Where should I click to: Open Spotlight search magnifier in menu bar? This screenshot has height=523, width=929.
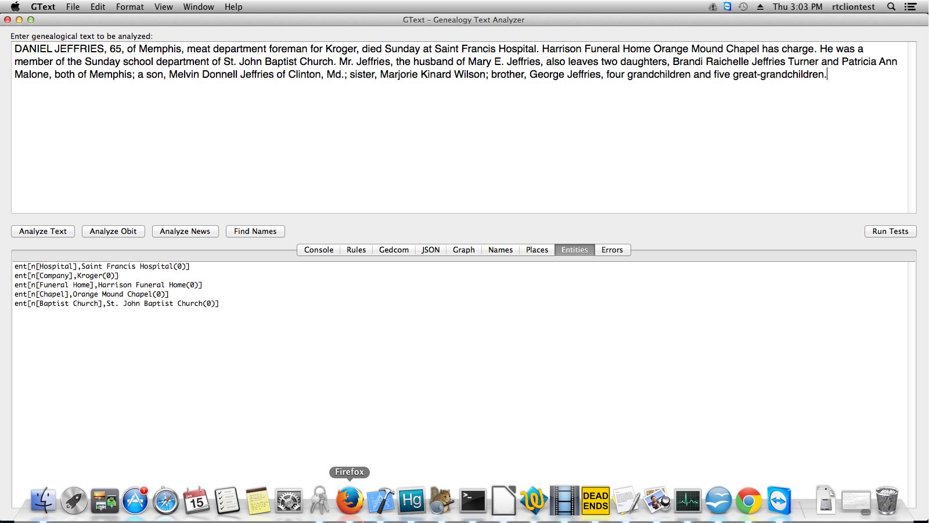coord(891,7)
